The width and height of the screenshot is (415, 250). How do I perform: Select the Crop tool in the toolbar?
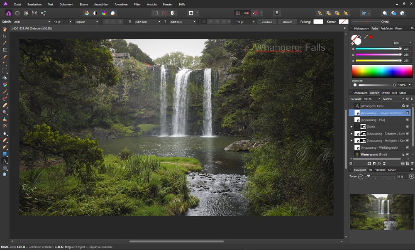pyautogui.click(x=5, y=50)
